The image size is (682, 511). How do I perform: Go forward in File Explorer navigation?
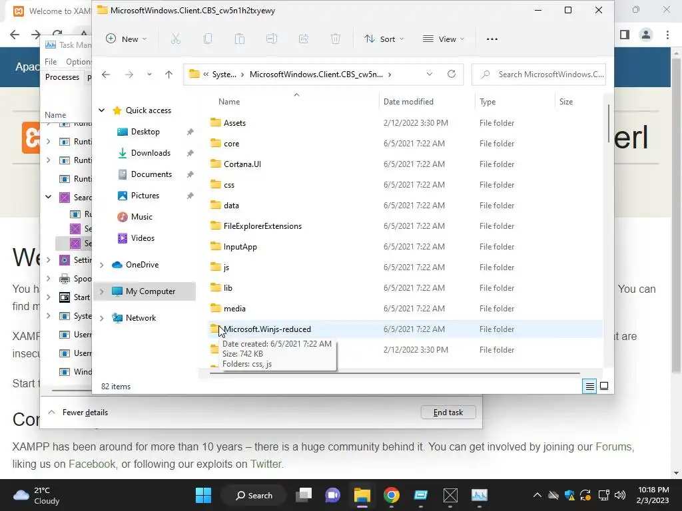(x=129, y=75)
